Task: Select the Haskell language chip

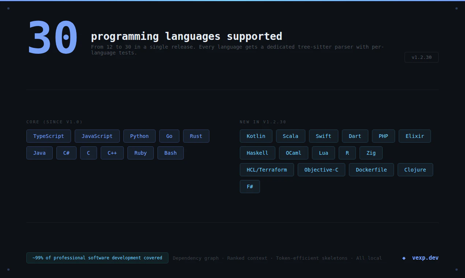Action: (x=257, y=153)
